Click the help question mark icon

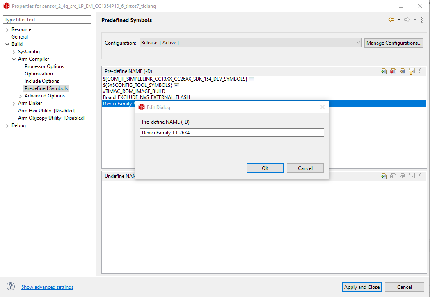[x=11, y=287]
